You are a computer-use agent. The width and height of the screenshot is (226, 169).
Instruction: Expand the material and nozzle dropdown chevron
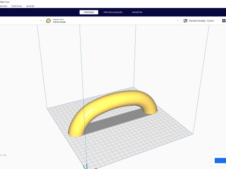178,21
